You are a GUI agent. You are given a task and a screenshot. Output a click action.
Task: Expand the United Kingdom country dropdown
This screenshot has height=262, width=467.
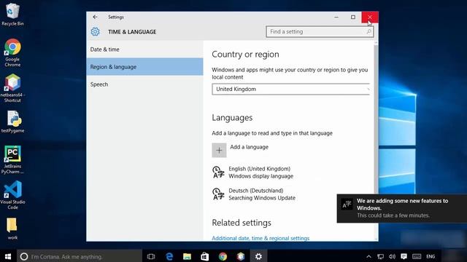point(291,89)
